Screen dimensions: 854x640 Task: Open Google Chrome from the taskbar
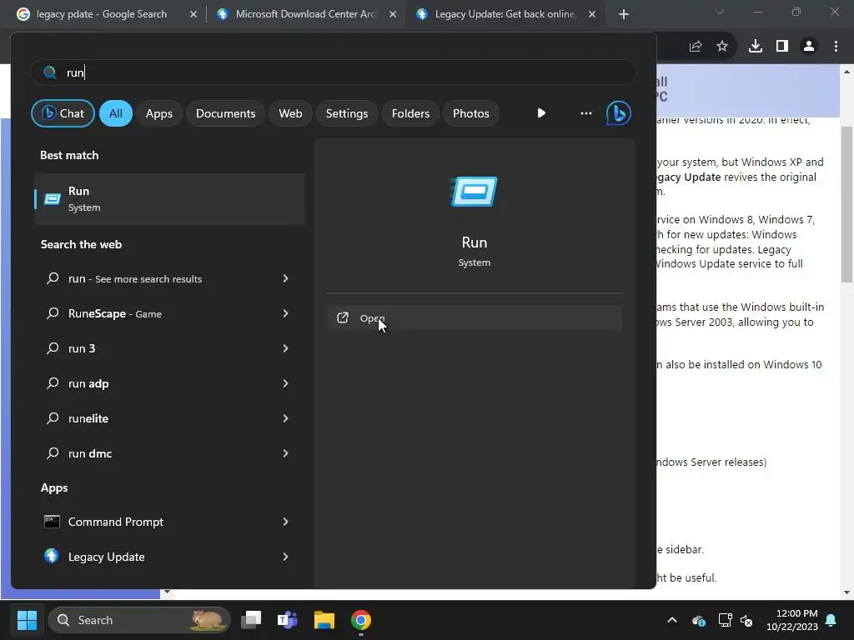click(360, 620)
